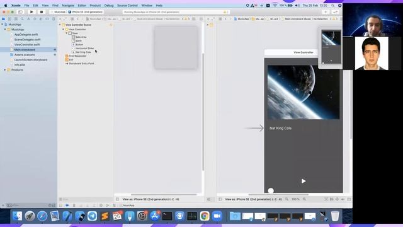This screenshot has width=403, height=227.
Task: Click 'View as: iPhone SE' in left editor
Action: (x=151, y=199)
